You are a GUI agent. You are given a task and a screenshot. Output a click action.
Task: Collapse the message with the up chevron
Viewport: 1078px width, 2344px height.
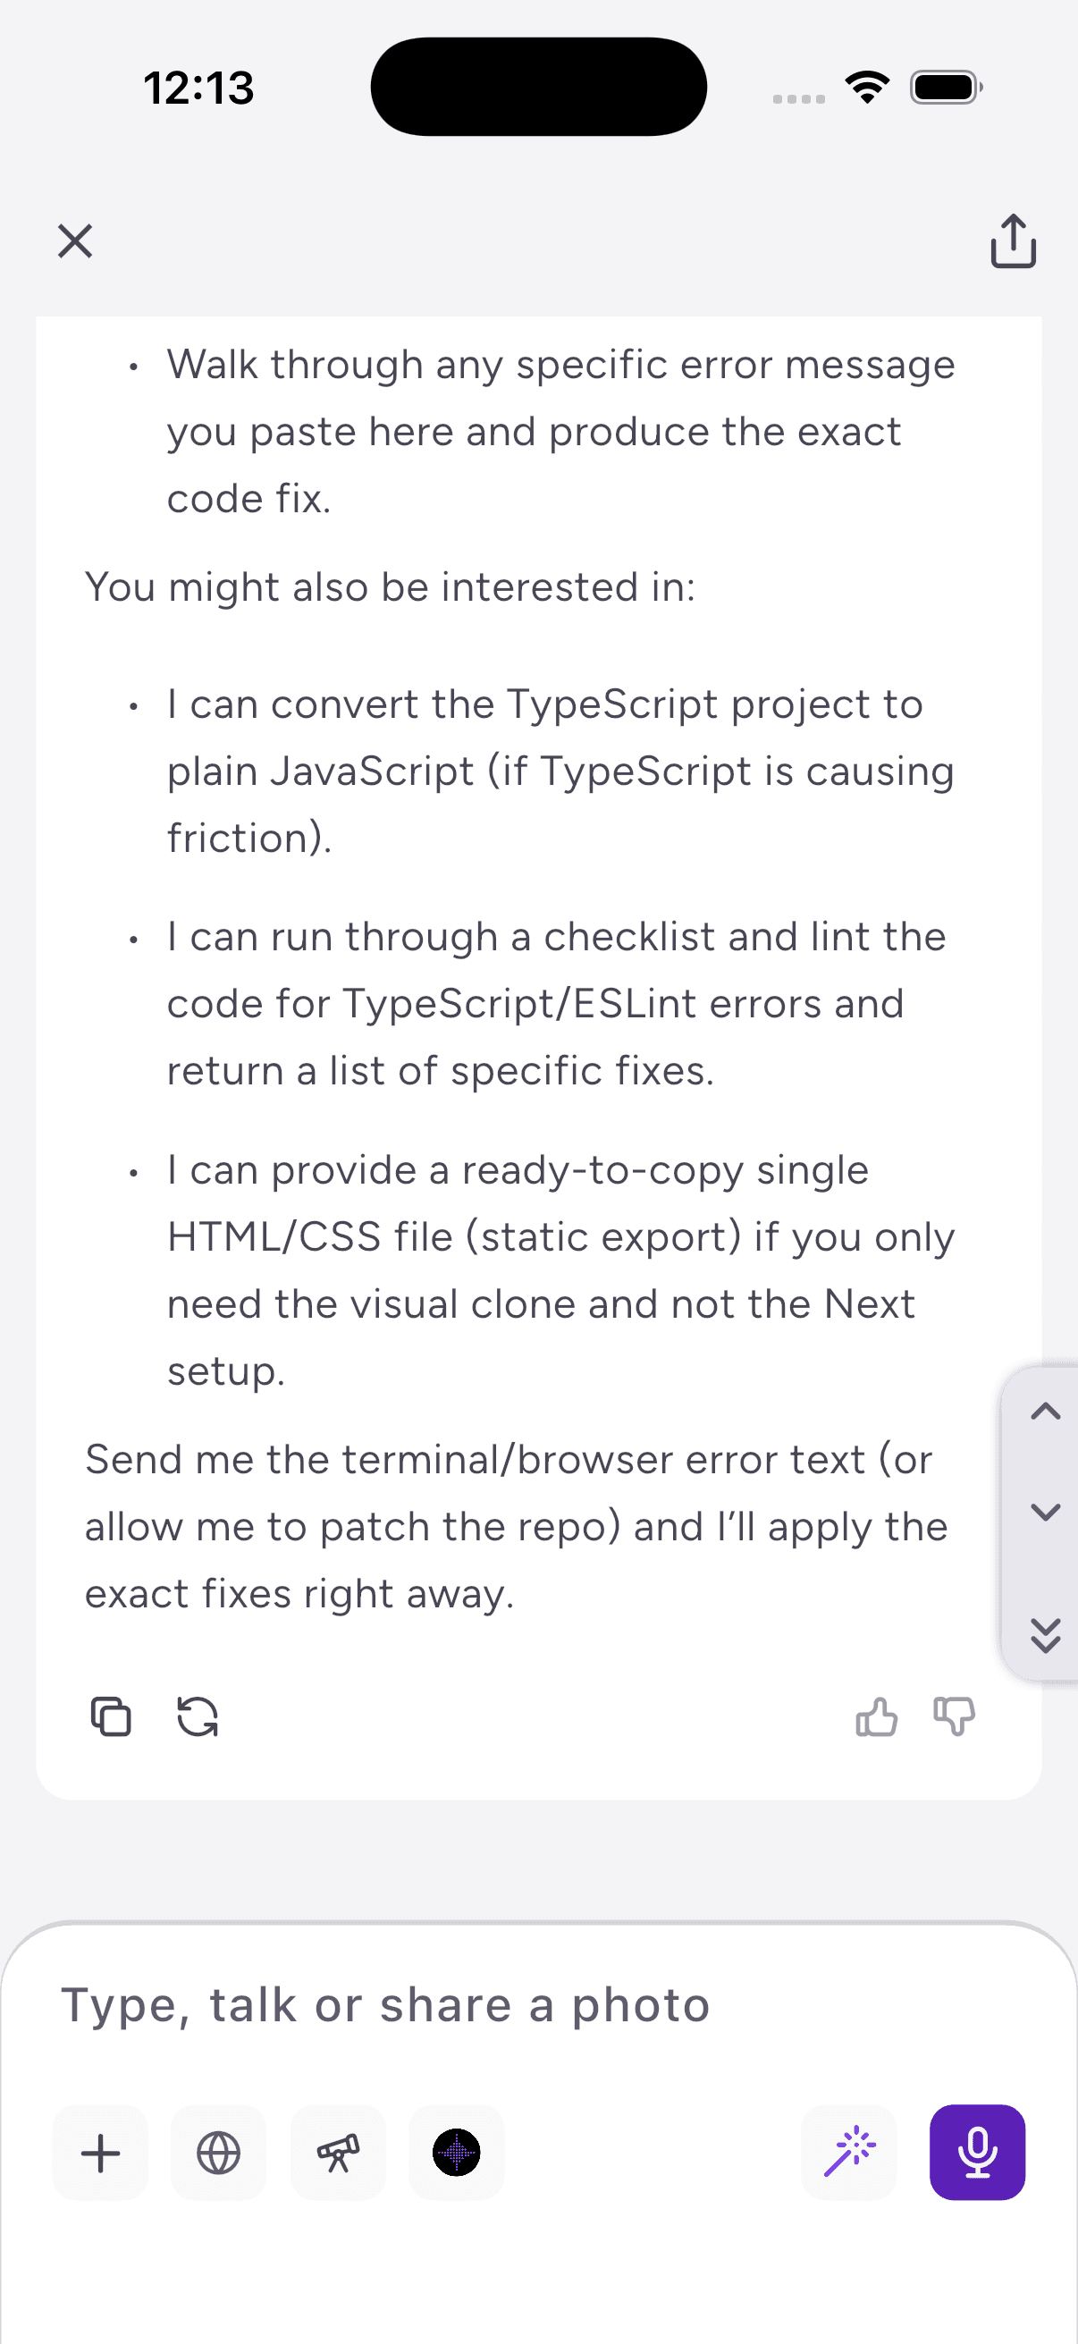1046,1412
